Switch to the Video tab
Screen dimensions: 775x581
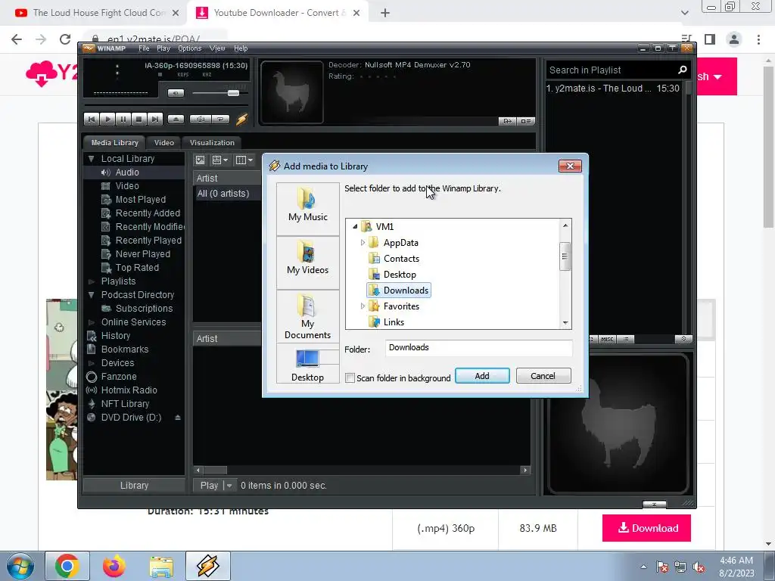click(163, 143)
